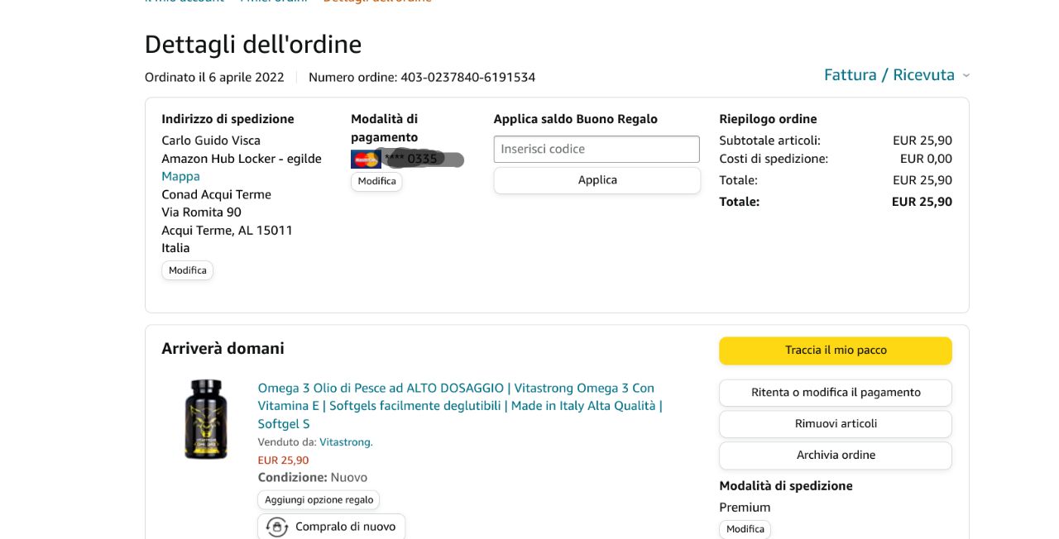Screen dimensions: 1059x539
Task: Focus the Inserisci codice gift card field
Action: pos(597,150)
